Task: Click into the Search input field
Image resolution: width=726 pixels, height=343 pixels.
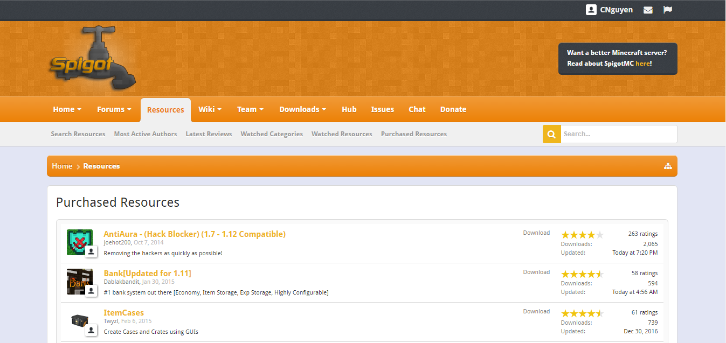Action: 619,134
